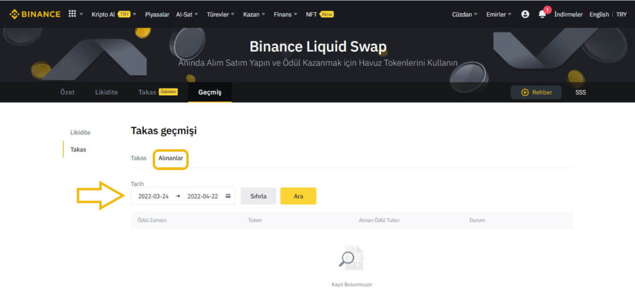
Task: Click the Token column header
Action: pyautogui.click(x=255, y=220)
